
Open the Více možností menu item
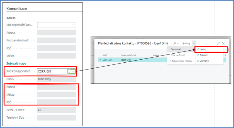178,55
